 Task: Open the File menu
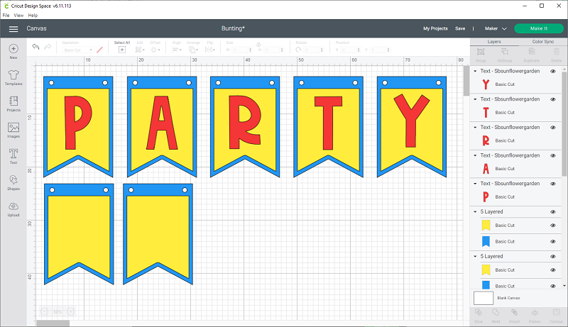[6, 15]
